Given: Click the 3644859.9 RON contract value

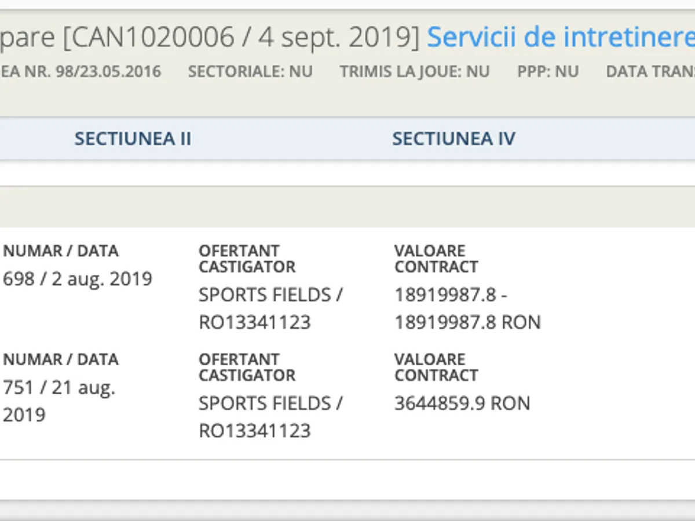Looking at the screenshot, I should tap(462, 403).
